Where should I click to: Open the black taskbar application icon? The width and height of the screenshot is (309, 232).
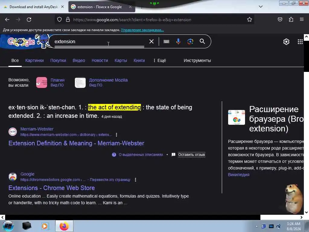(27, 226)
